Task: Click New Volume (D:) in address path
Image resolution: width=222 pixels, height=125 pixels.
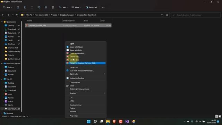Action: click(41, 15)
